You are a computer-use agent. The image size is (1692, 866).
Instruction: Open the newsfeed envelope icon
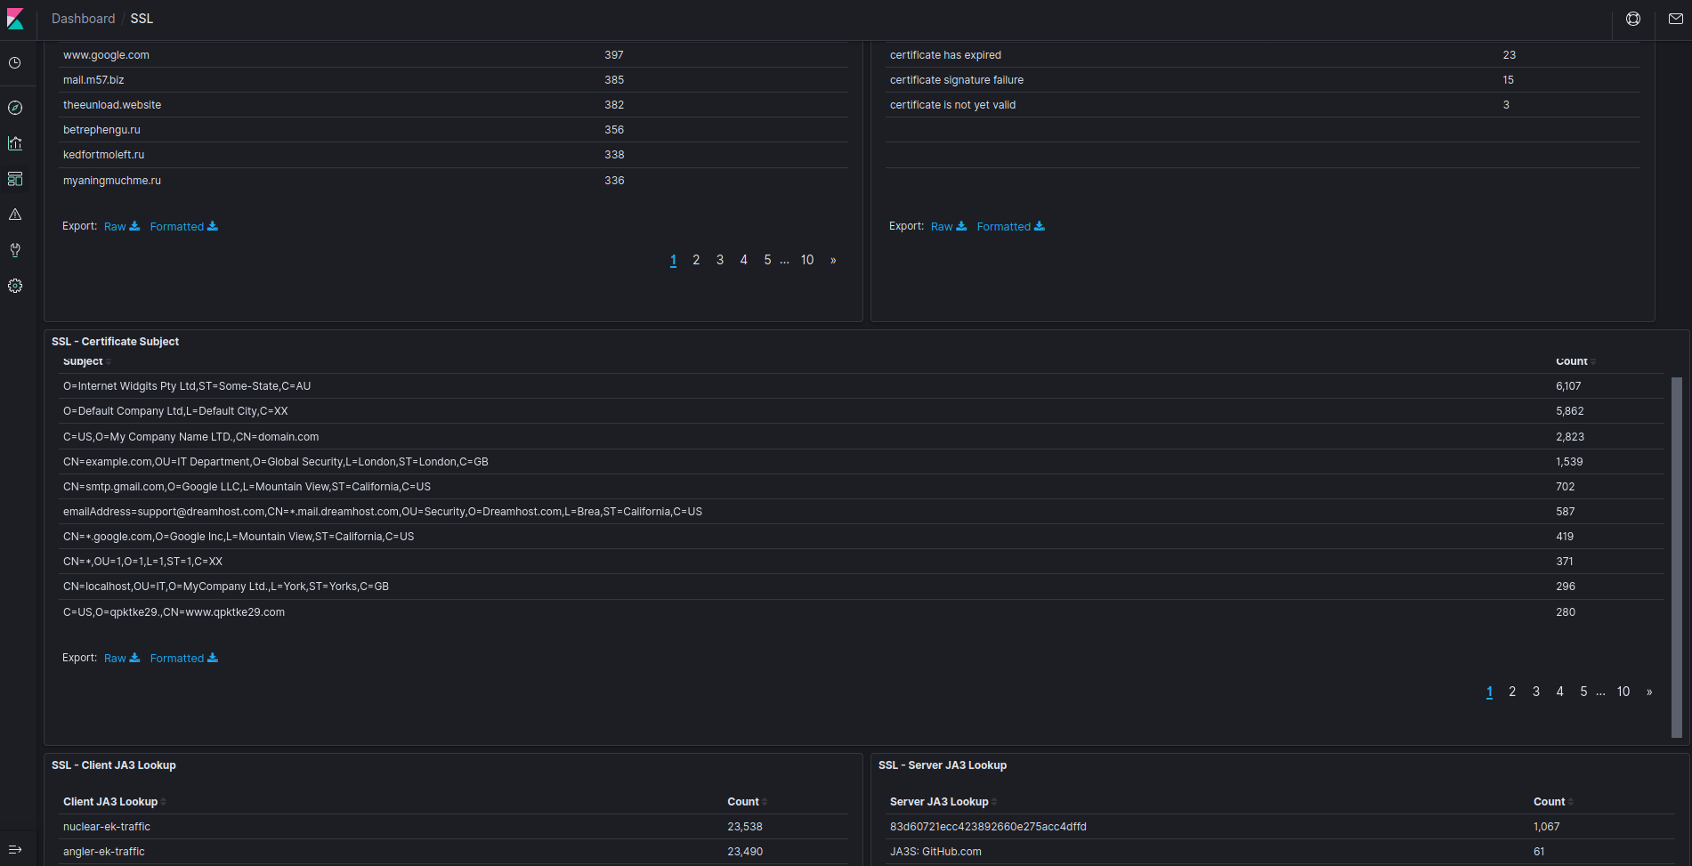tap(1677, 18)
